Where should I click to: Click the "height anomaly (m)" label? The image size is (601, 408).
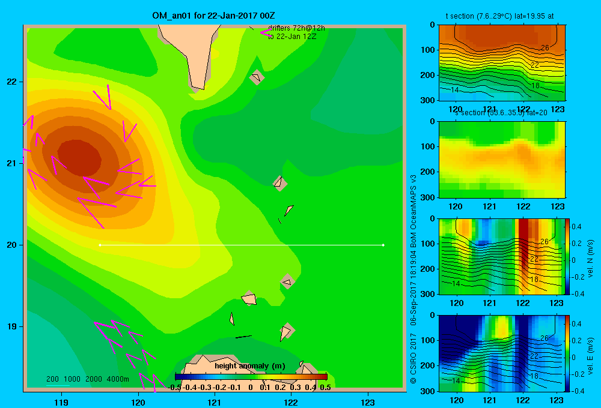(x=250, y=366)
